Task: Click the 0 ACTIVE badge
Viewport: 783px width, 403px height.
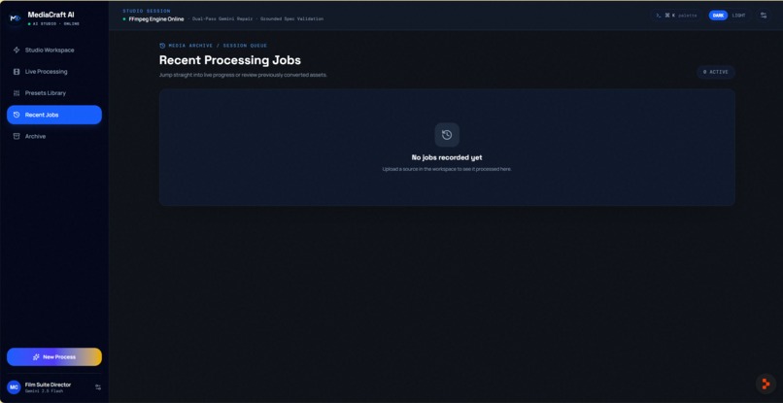Action: [716, 72]
